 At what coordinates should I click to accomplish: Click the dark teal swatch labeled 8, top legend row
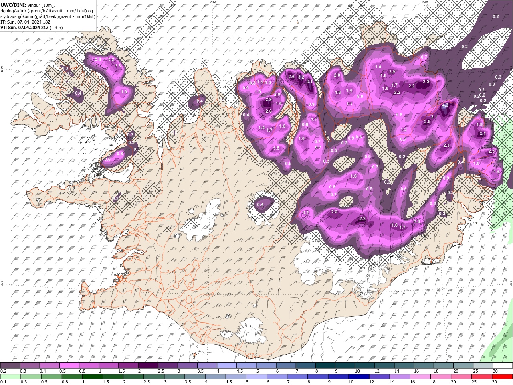tap(325, 365)
